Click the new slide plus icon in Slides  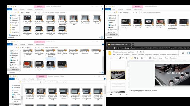(110, 58)
